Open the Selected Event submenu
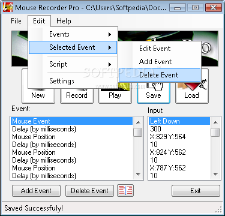Image resolution: width=225 pixels, height=216 pixels. pyautogui.click(x=73, y=47)
